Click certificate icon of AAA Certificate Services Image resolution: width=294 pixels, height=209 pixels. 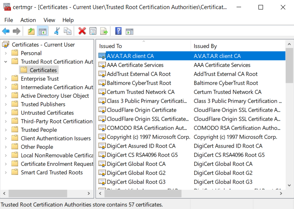[x=102, y=65]
